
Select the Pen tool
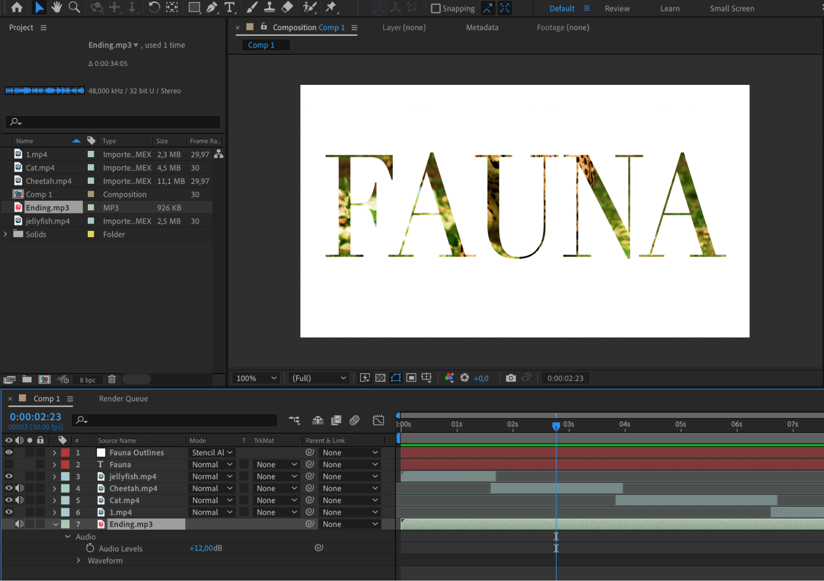tap(212, 7)
